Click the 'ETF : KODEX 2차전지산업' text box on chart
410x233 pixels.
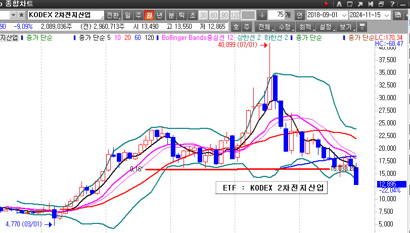[271, 188]
